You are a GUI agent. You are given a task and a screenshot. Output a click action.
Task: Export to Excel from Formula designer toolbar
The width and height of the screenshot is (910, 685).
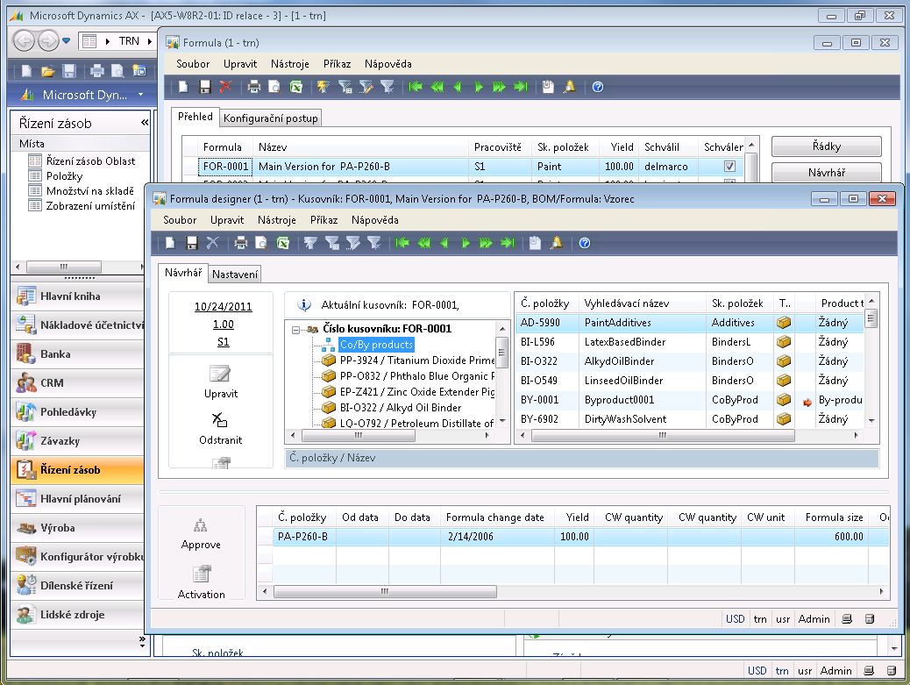(282, 243)
